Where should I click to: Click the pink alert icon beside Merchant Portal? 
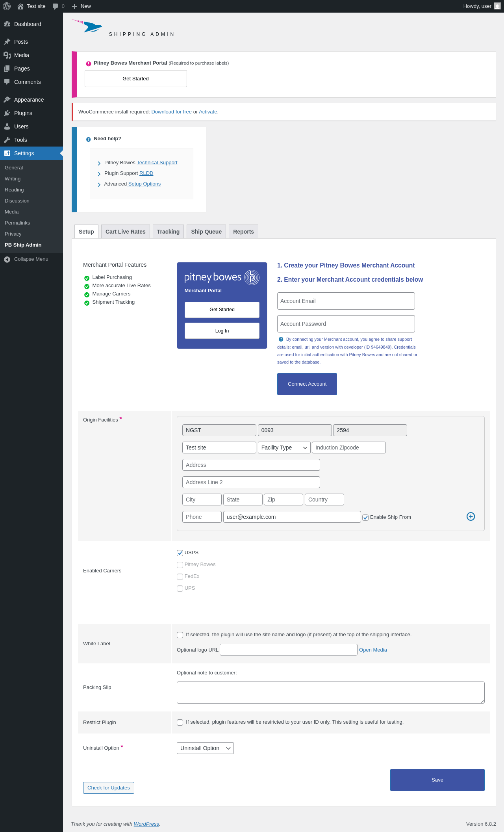(89, 63)
